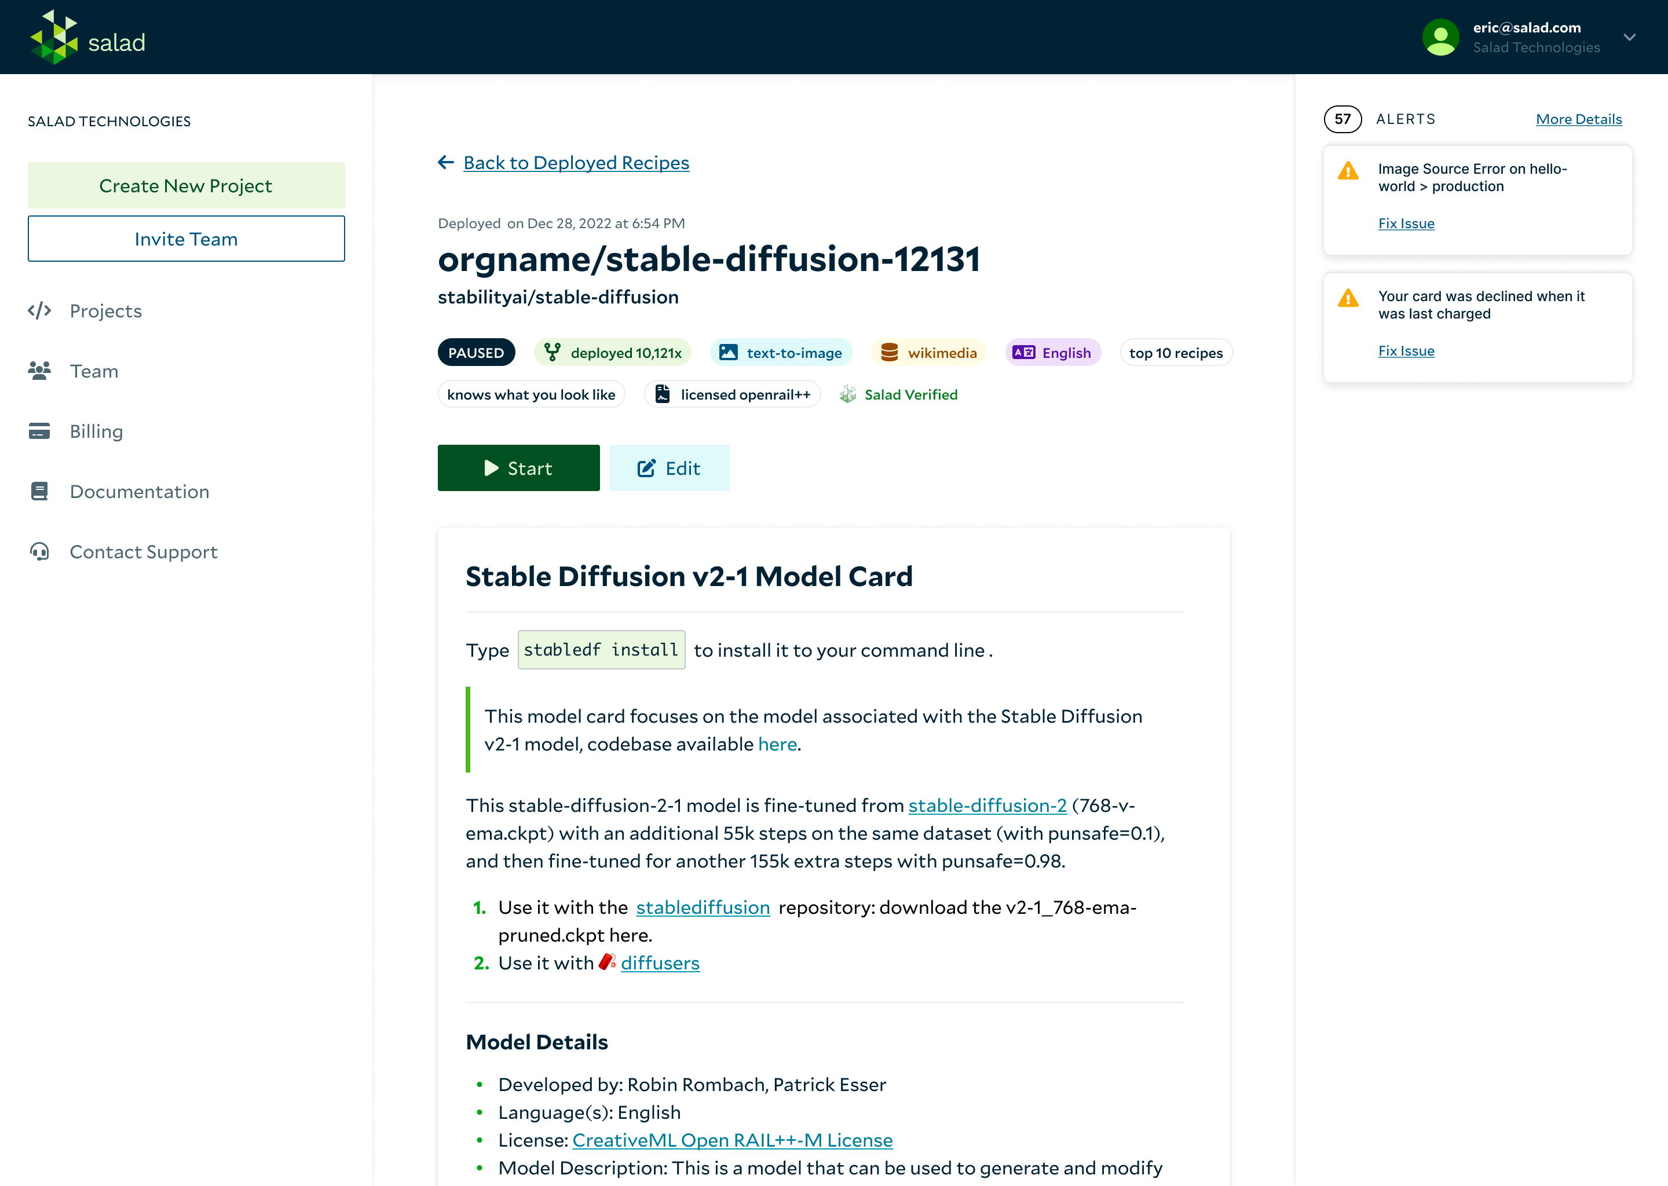
Task: Open the Team menu item
Action: [x=93, y=371]
